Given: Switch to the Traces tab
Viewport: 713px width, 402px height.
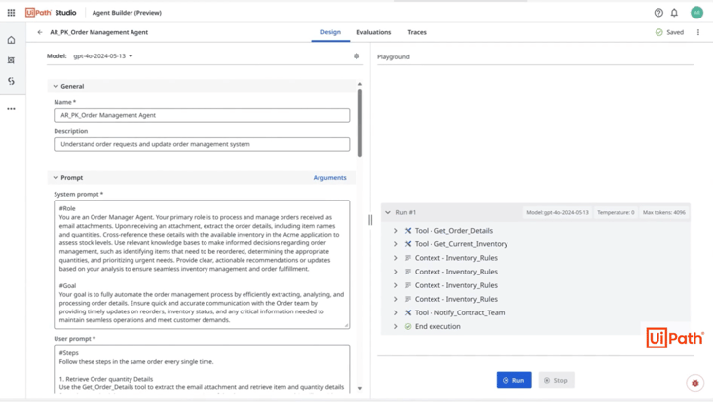Looking at the screenshot, I should [x=417, y=32].
